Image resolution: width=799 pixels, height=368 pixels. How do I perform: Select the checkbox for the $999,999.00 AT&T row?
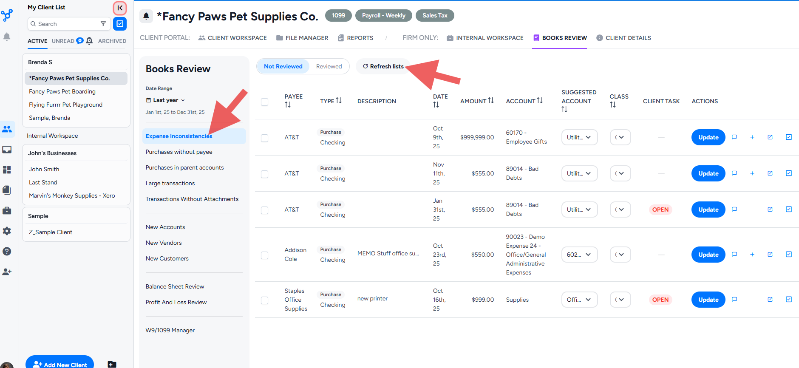(264, 138)
